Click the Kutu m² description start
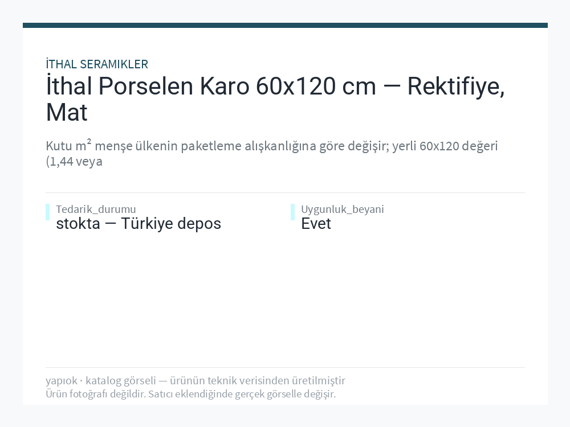Image resolution: width=570 pixels, height=427 pixels. pos(68,145)
